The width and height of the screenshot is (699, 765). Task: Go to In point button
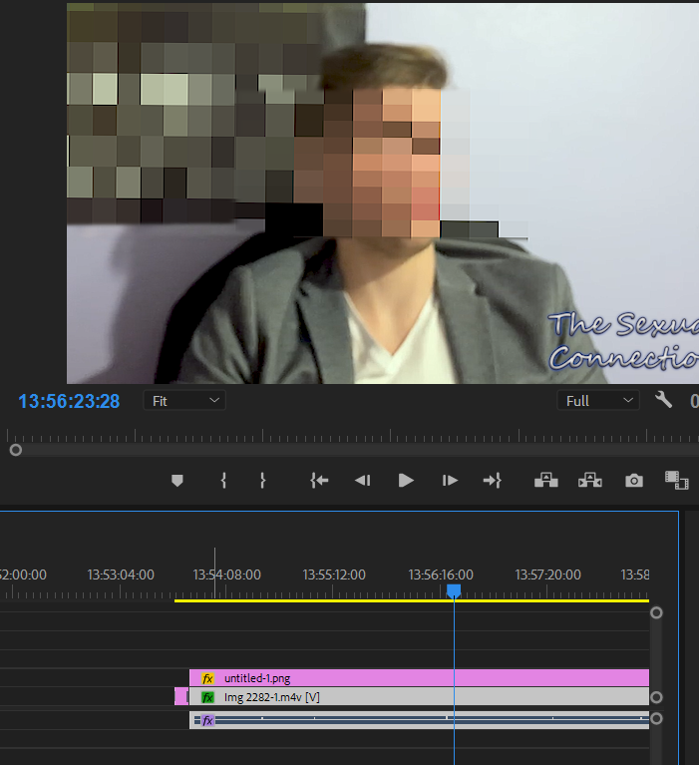pos(319,481)
